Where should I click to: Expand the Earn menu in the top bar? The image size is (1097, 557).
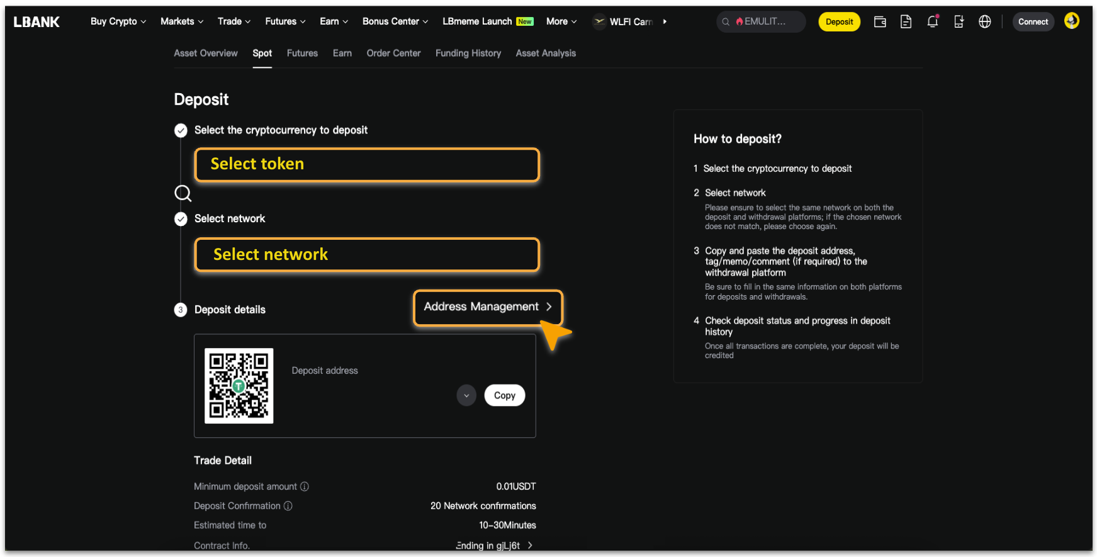click(334, 21)
